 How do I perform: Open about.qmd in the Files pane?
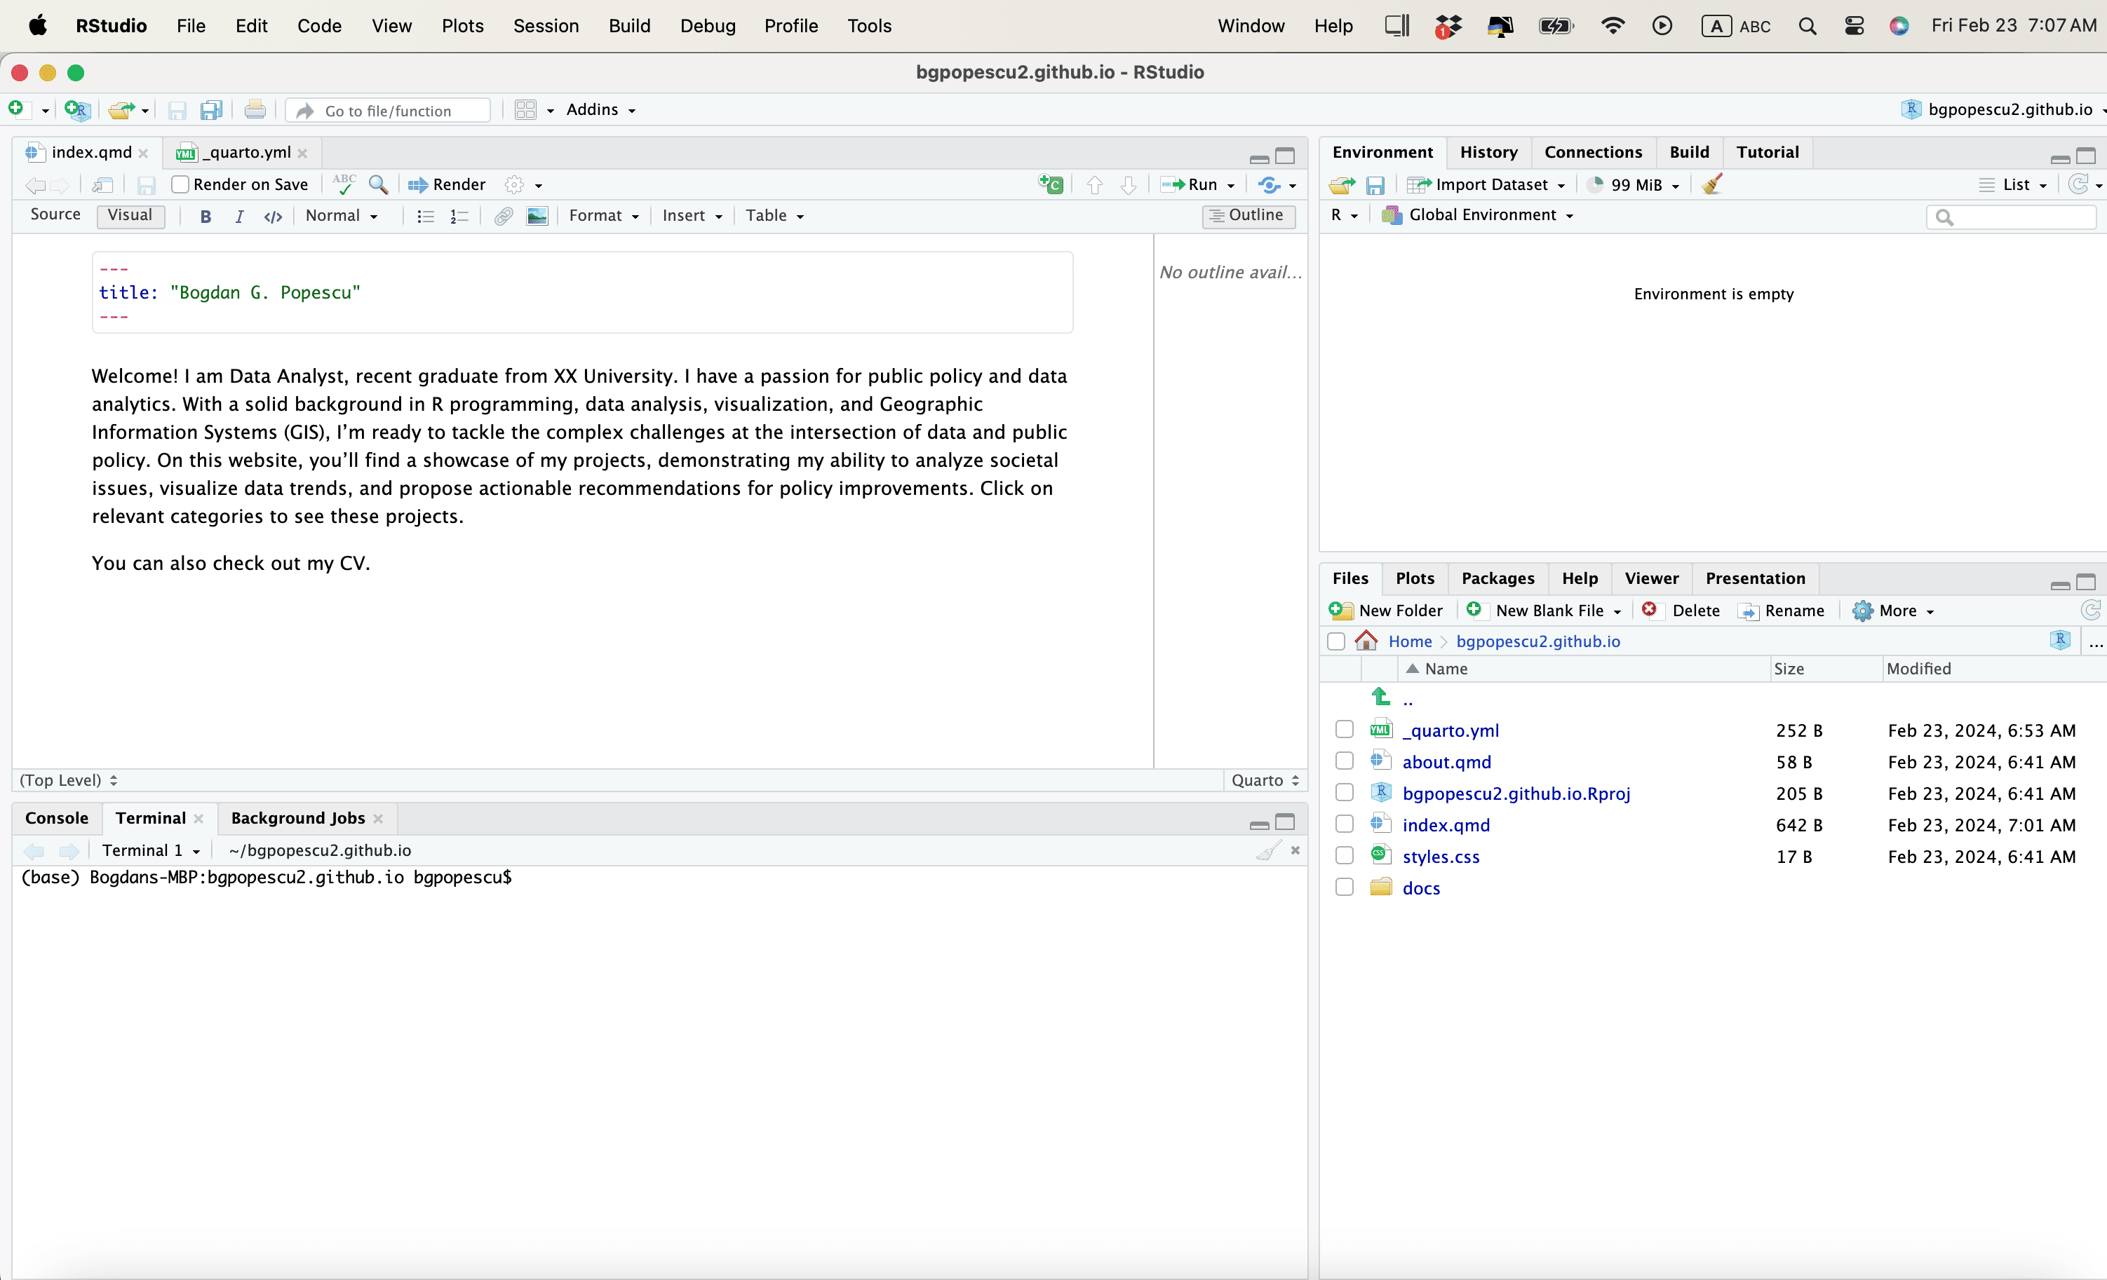tap(1446, 761)
